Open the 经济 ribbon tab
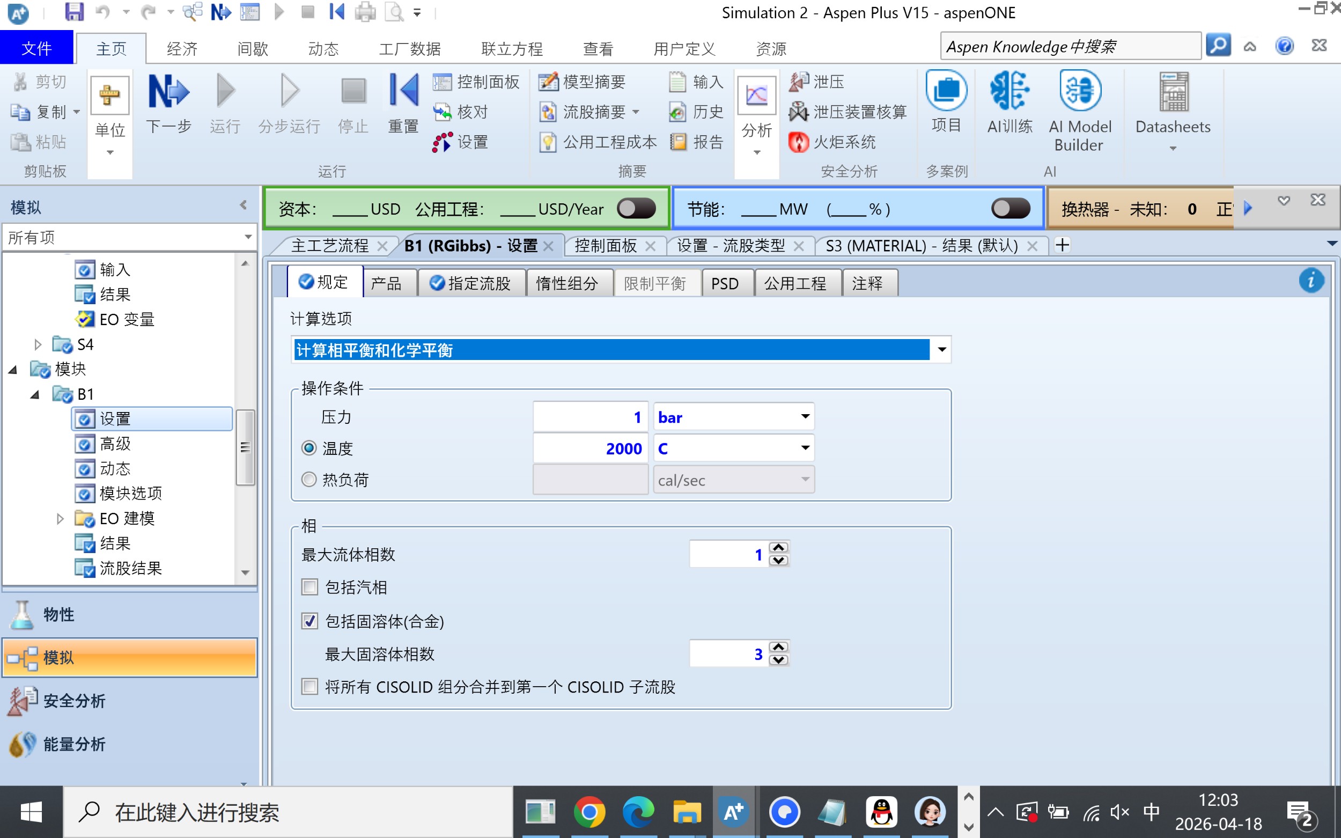The image size is (1341, 838). [182, 49]
